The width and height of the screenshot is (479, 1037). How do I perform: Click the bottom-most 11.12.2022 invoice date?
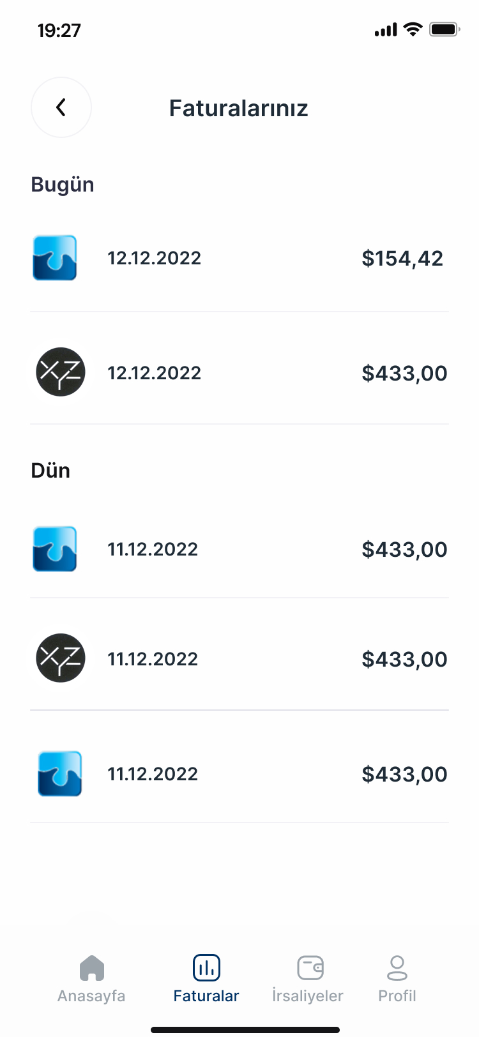tap(153, 774)
